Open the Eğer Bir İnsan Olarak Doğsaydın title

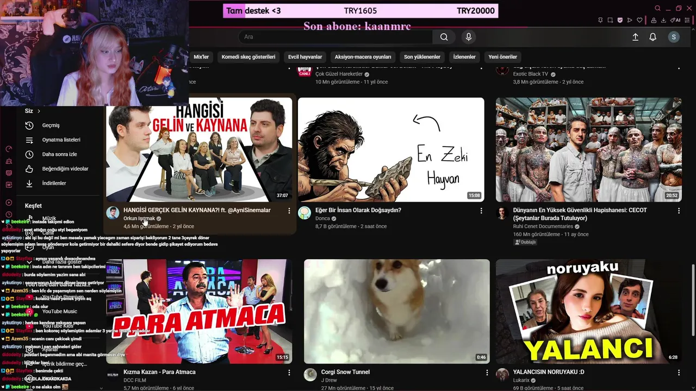point(358,210)
